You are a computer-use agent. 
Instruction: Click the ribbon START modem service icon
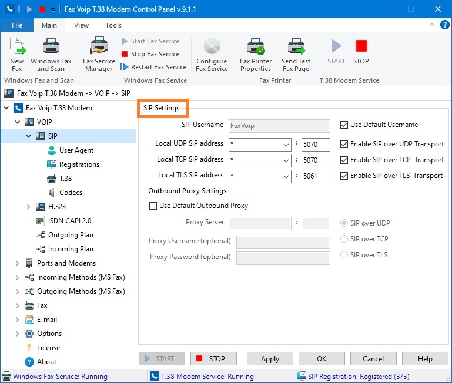[336, 52]
